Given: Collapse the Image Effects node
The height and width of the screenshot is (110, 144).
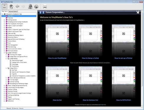Looking at the screenshot, I should point(6,68).
